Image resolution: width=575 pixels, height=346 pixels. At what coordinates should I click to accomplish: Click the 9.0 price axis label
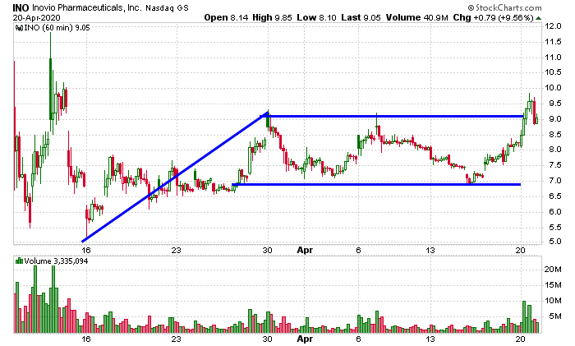(554, 119)
